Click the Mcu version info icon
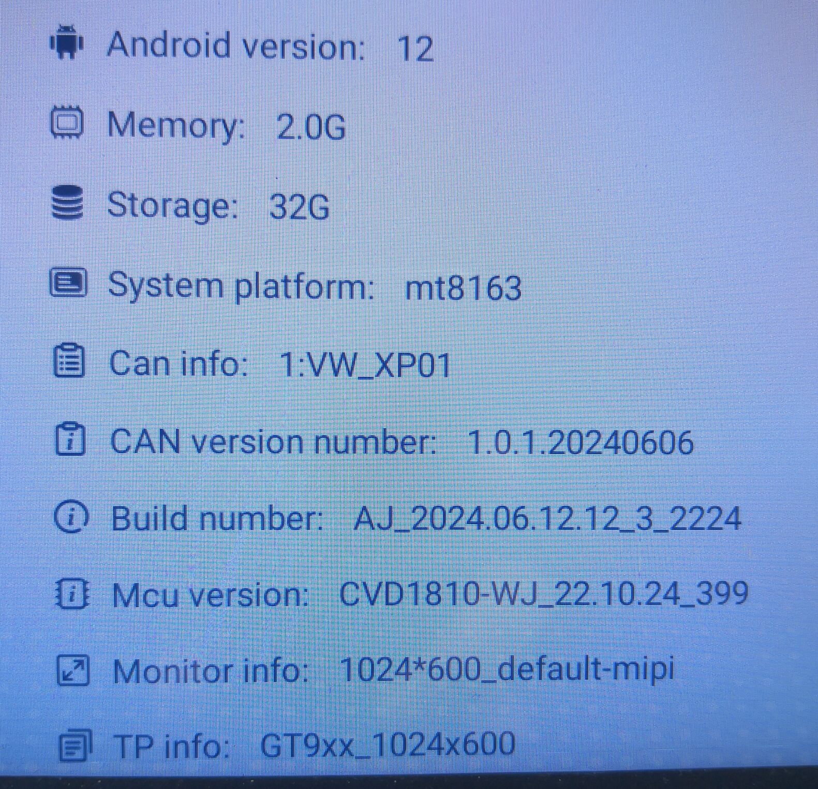 click(72, 594)
